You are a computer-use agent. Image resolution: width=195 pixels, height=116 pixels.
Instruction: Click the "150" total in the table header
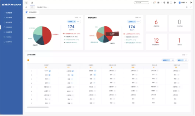(x=133, y=67)
